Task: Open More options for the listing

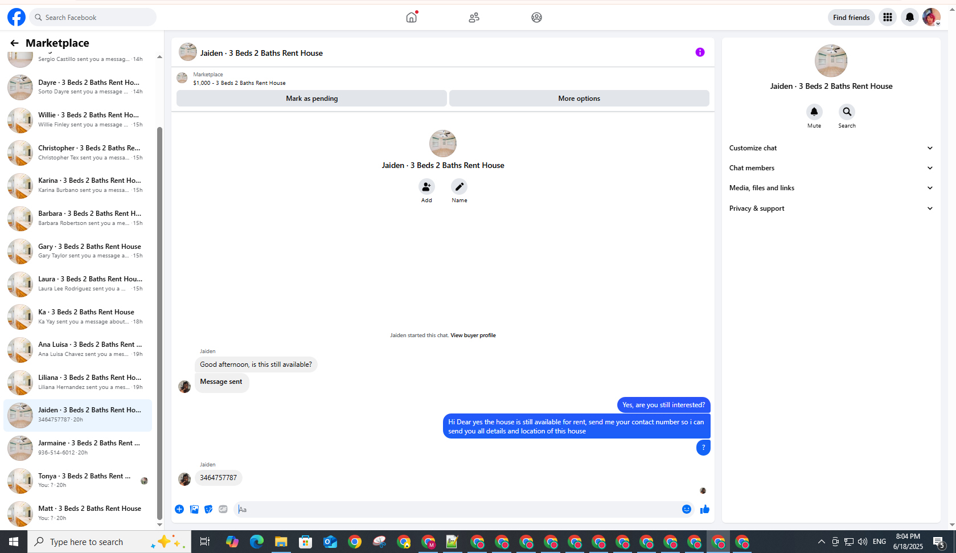Action: point(579,99)
